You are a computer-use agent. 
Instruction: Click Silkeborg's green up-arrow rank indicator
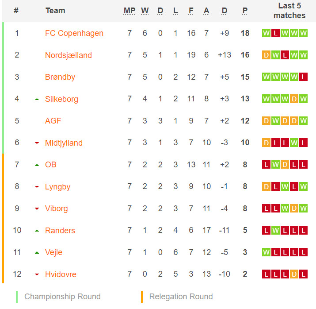coord(37,99)
